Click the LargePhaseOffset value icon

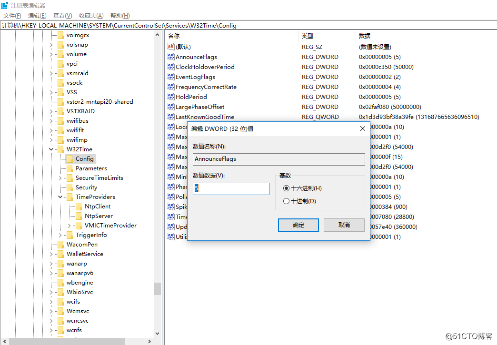point(171,107)
